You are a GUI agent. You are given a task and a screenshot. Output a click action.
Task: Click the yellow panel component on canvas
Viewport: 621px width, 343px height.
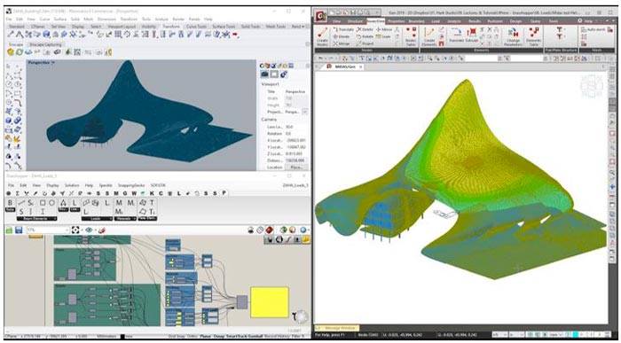[270, 302]
